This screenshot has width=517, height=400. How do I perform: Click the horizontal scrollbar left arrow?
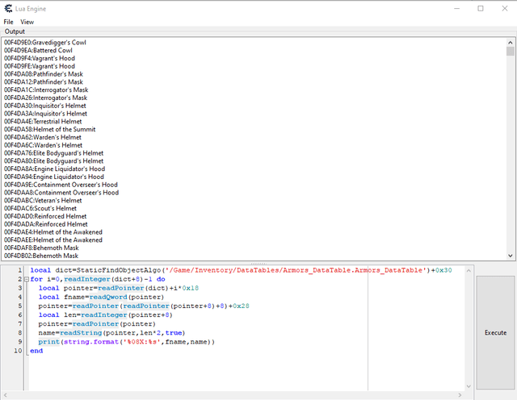[6, 394]
